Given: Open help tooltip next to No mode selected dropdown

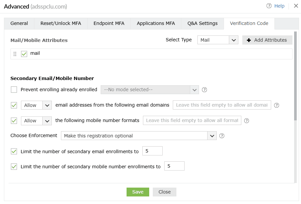Looking at the screenshot, I should pyautogui.click(x=205, y=90).
